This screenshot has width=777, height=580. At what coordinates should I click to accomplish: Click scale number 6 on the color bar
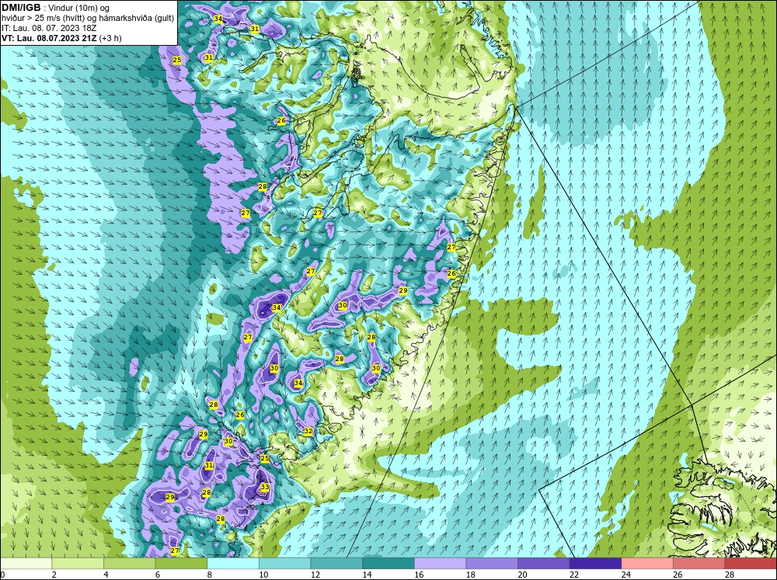(158, 575)
